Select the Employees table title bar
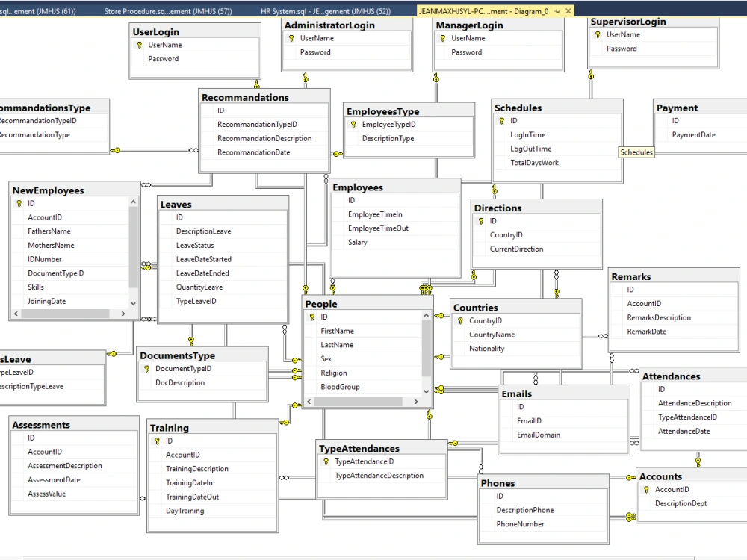The width and height of the screenshot is (747, 560). click(394, 187)
